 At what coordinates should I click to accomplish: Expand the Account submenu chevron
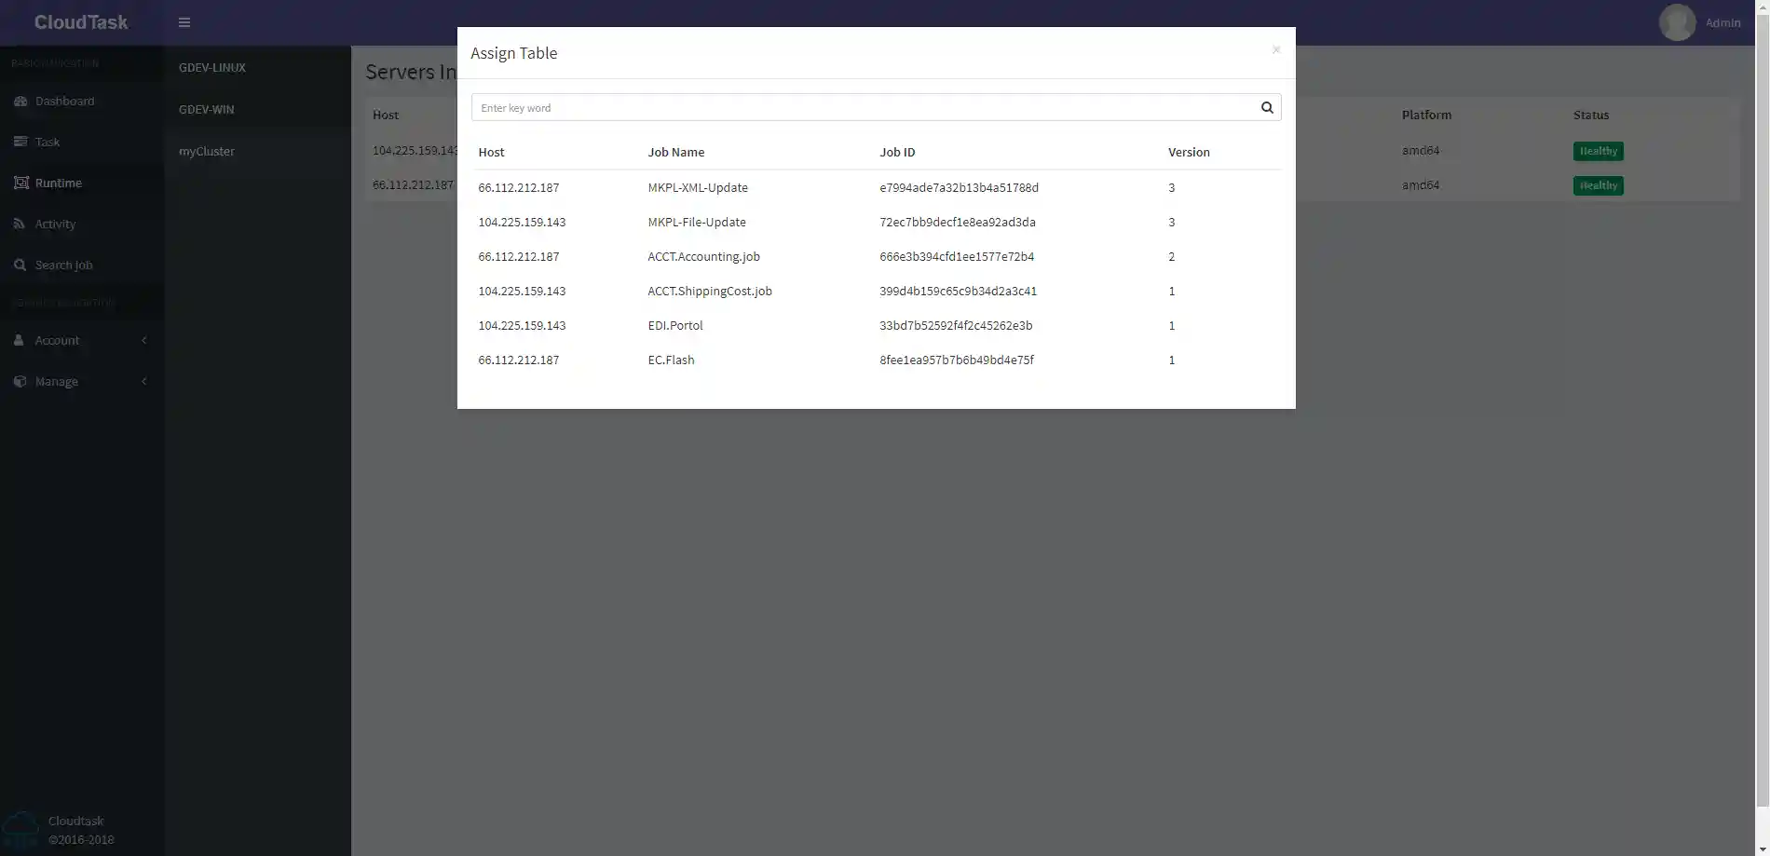tap(144, 340)
